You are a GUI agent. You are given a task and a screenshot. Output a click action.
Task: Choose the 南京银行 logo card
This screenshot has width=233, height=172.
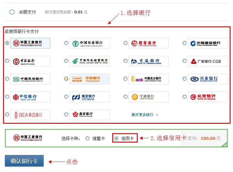[89, 115]
